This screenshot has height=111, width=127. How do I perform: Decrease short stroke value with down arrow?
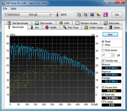click(113, 56)
